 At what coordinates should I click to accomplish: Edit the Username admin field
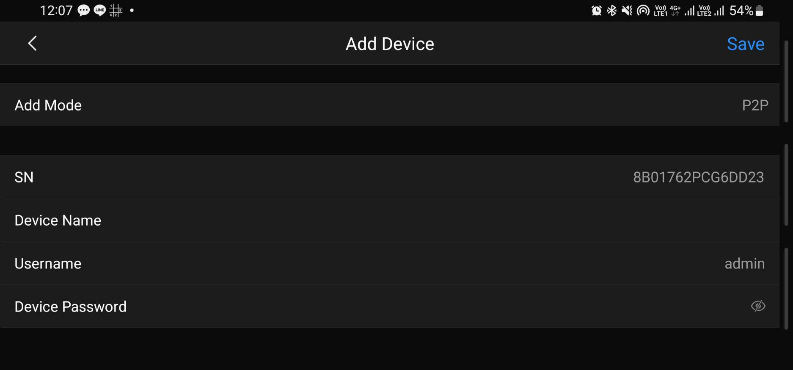pos(390,263)
